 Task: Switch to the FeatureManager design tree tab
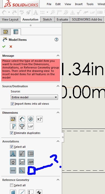click(x=6, y=32)
